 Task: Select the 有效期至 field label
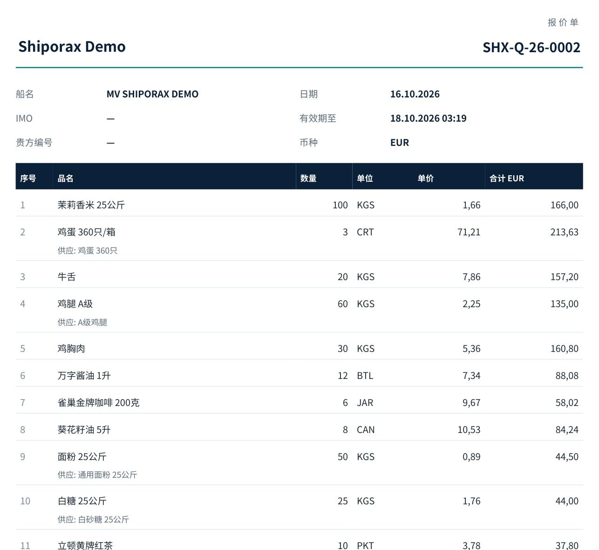coord(318,118)
